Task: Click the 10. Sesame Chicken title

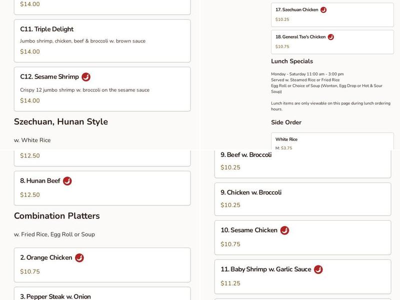Action: [249, 230]
